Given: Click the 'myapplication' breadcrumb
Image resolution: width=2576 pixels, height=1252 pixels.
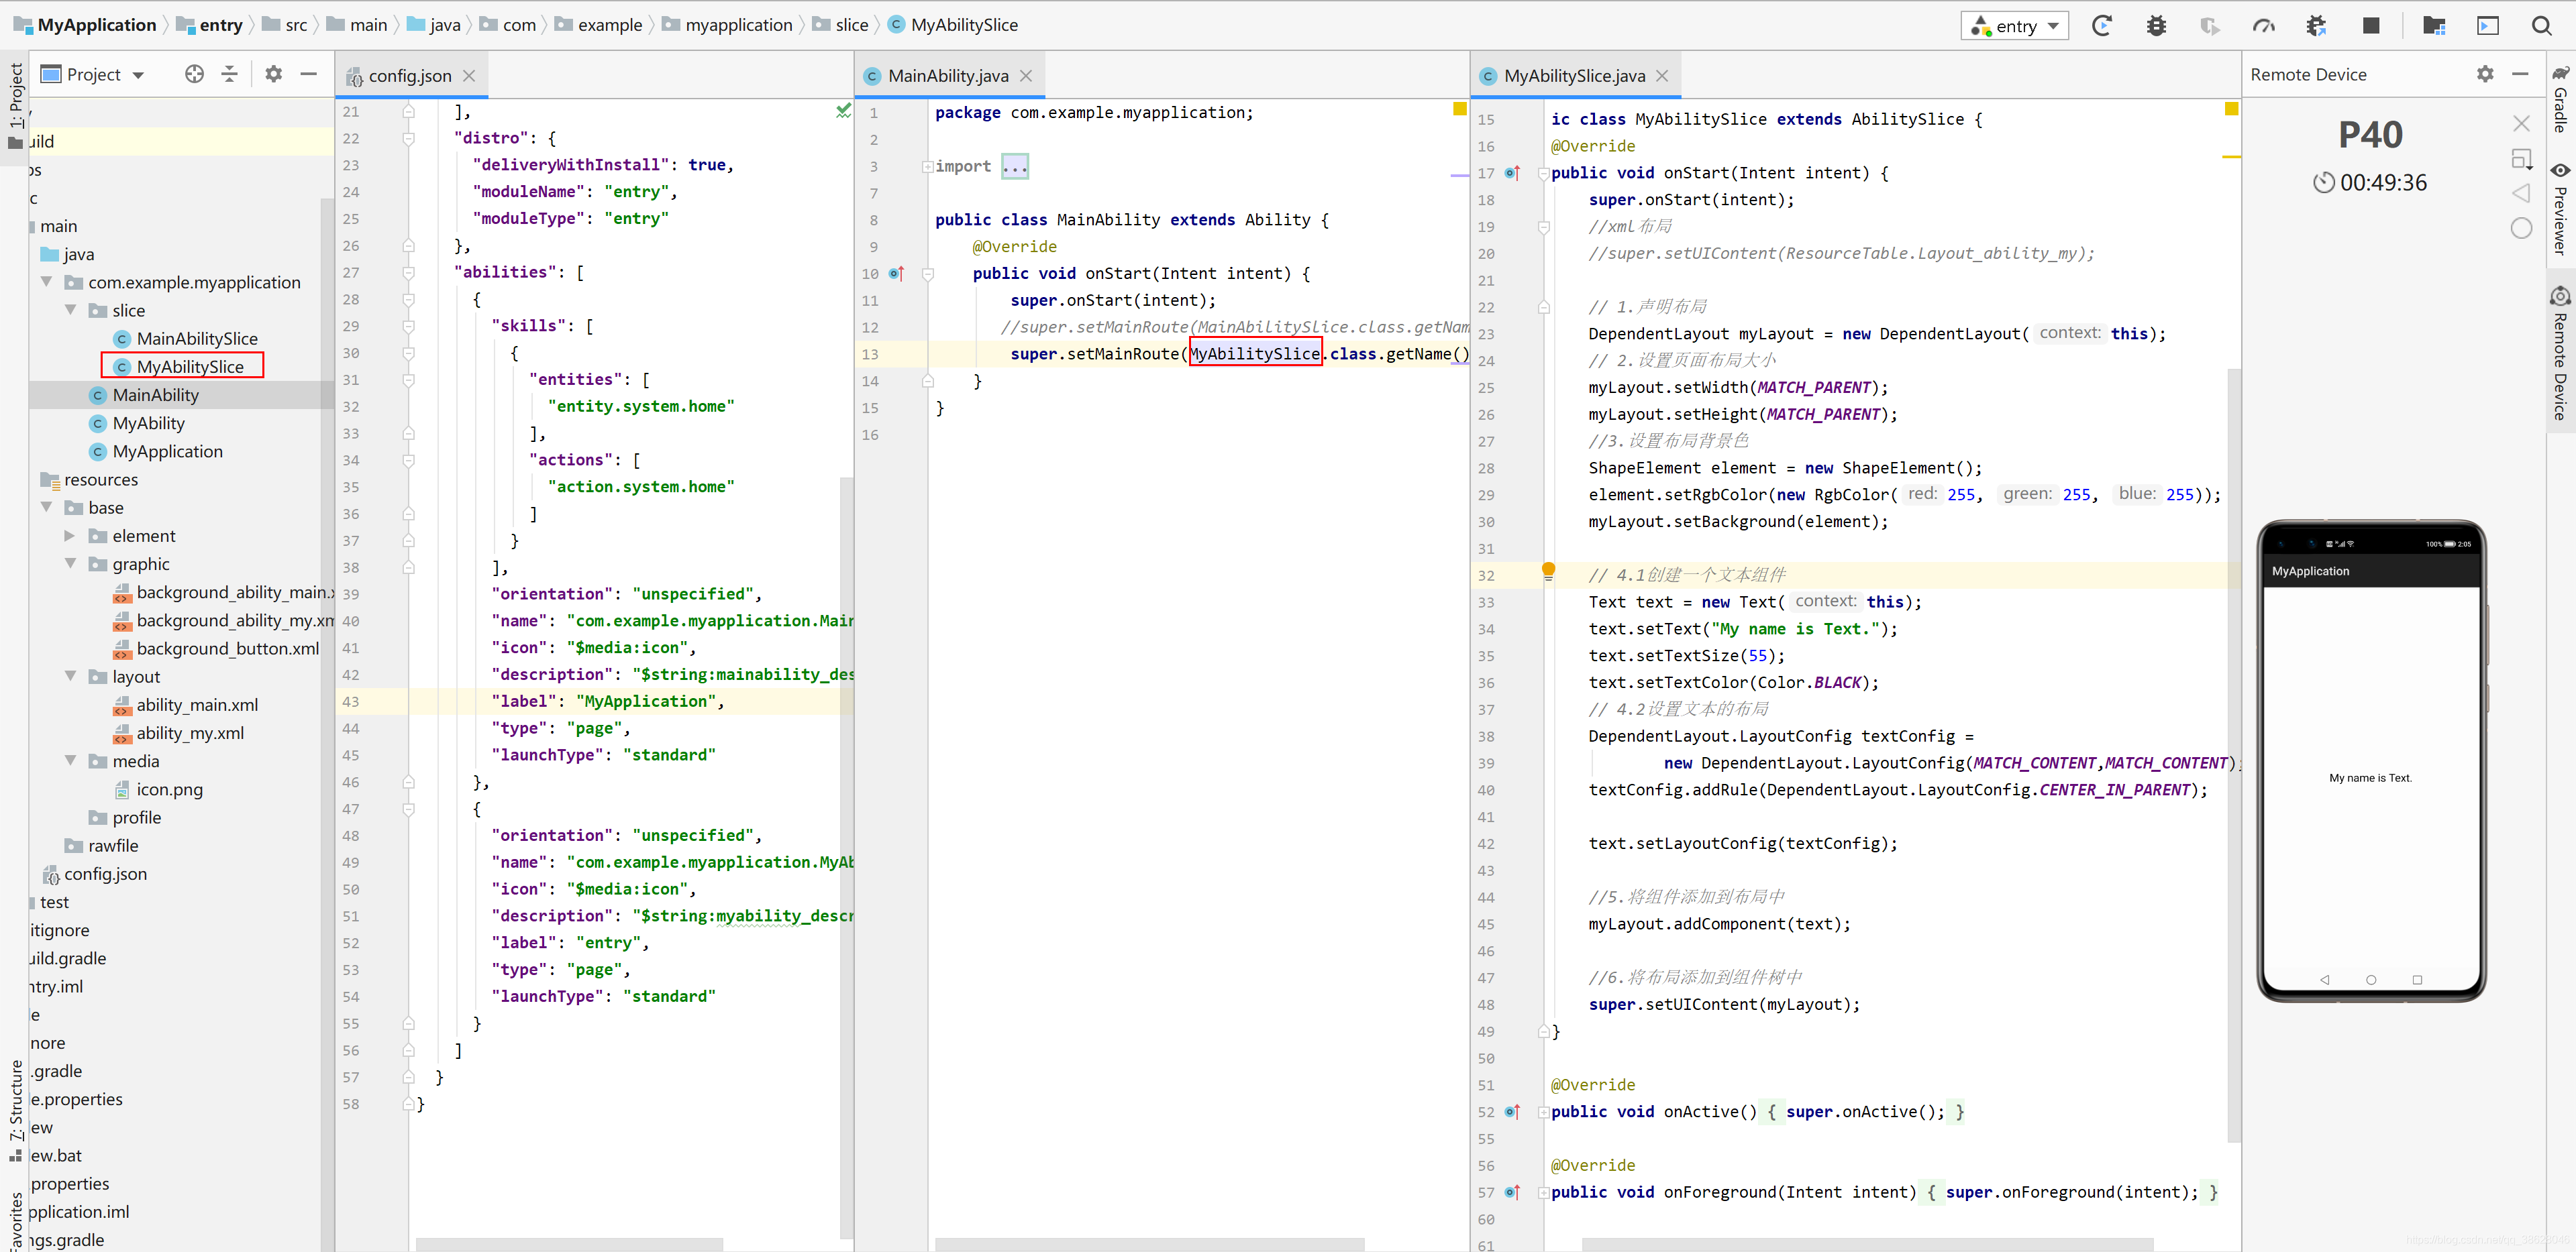Looking at the screenshot, I should tap(738, 25).
